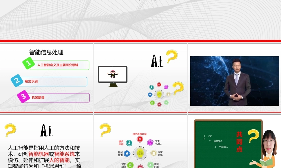Click the tan 专家系统 icon
This screenshot has height=168, width=281.
154,153
